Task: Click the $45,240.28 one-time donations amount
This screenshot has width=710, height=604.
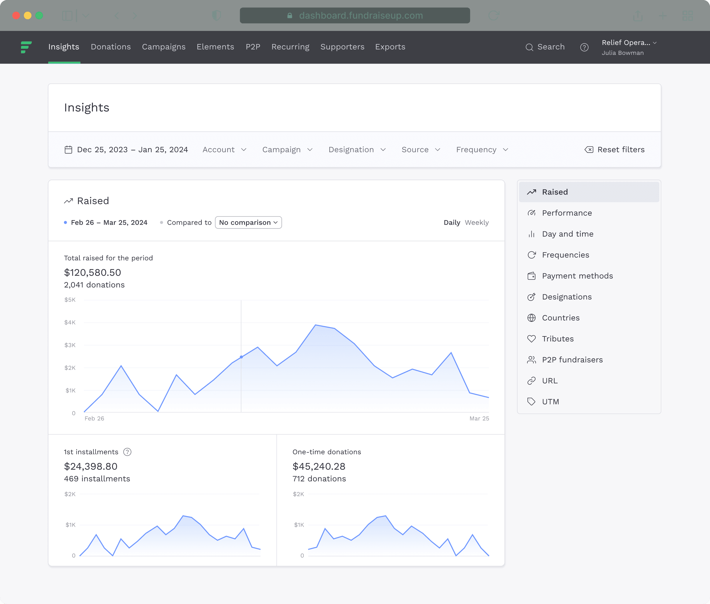Action: [319, 466]
